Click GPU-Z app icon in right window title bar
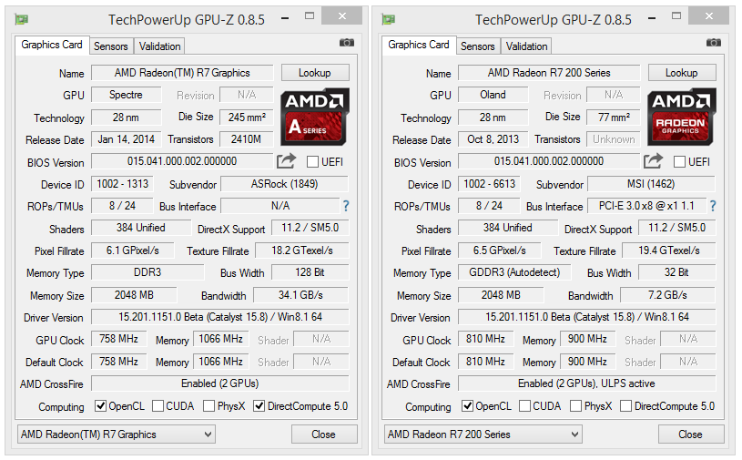The height and width of the screenshot is (460, 742). point(389,19)
